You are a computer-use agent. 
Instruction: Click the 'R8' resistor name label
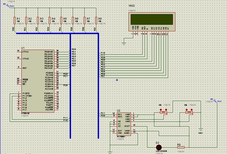click(x=100, y=19)
